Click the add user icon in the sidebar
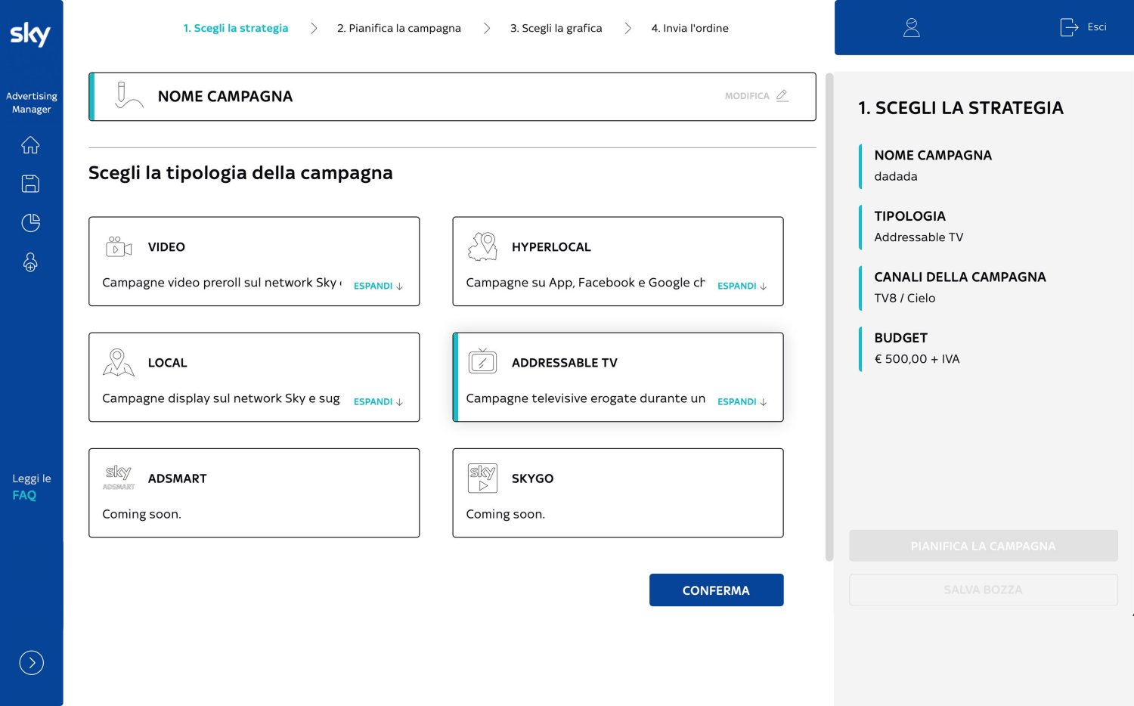This screenshot has height=706, width=1134. pyautogui.click(x=30, y=262)
